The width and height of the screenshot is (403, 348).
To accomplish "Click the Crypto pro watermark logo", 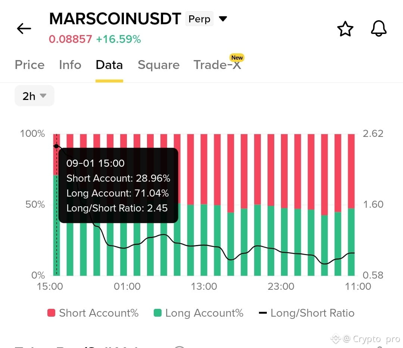I will (x=336, y=339).
